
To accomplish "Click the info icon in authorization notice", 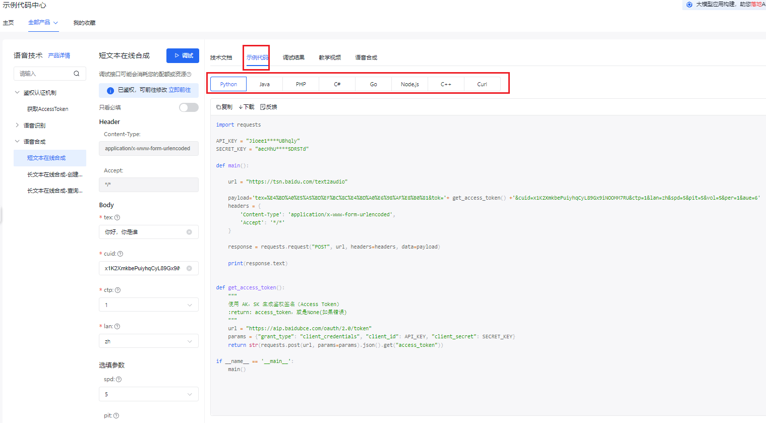I will (x=110, y=90).
